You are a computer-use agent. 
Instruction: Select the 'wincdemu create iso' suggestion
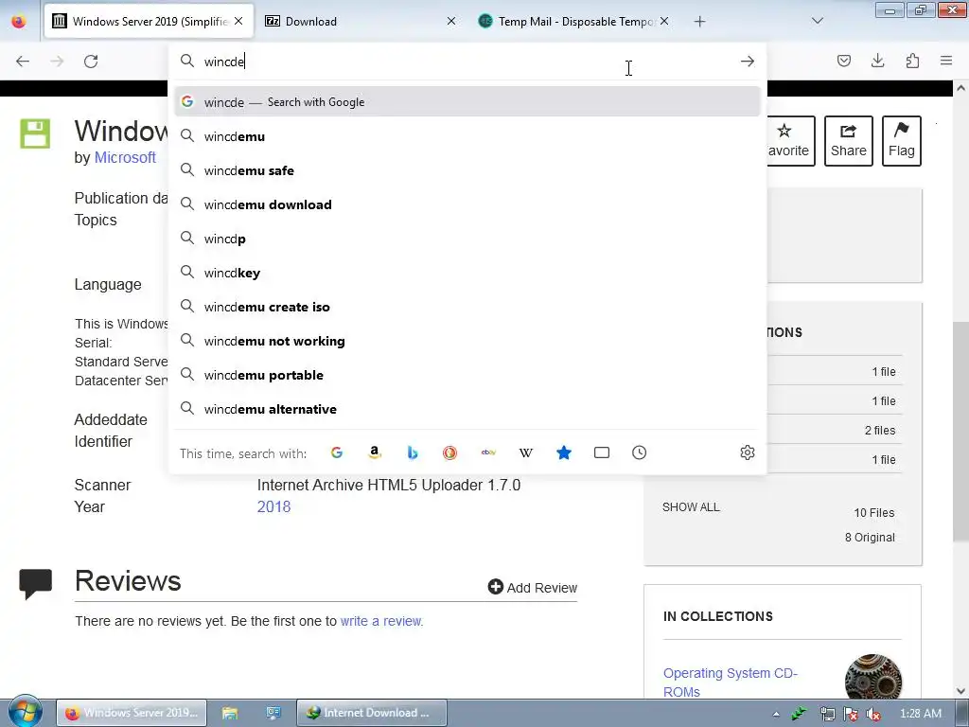tap(467, 307)
